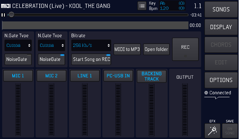The image size is (239, 139).
Task: Open the OPTIONS menu
Action: coord(221,80)
